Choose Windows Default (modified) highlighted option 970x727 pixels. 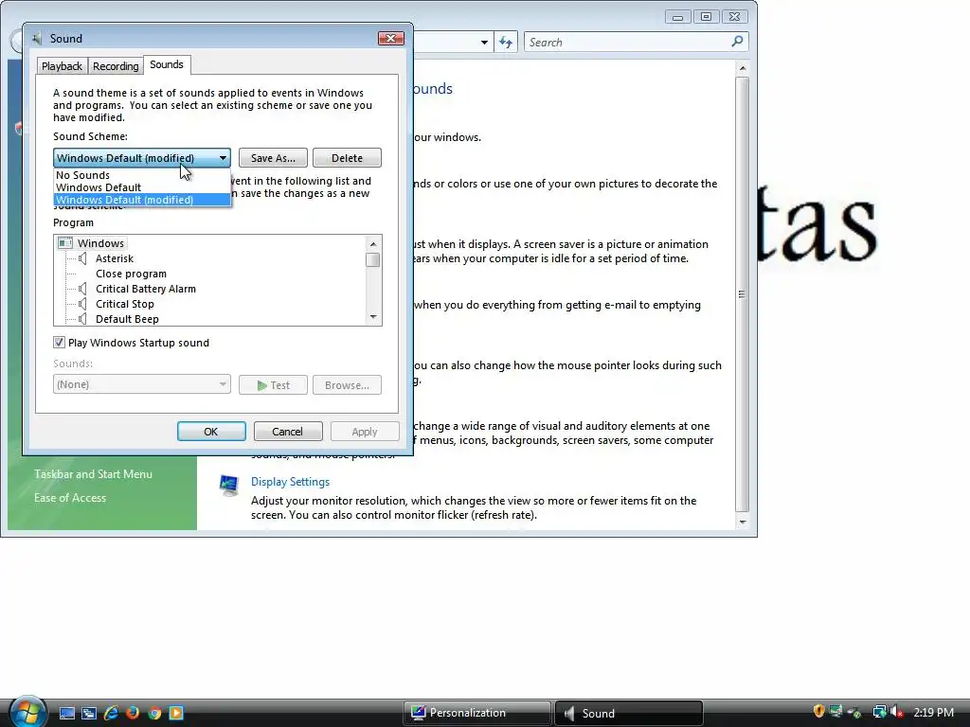142,200
